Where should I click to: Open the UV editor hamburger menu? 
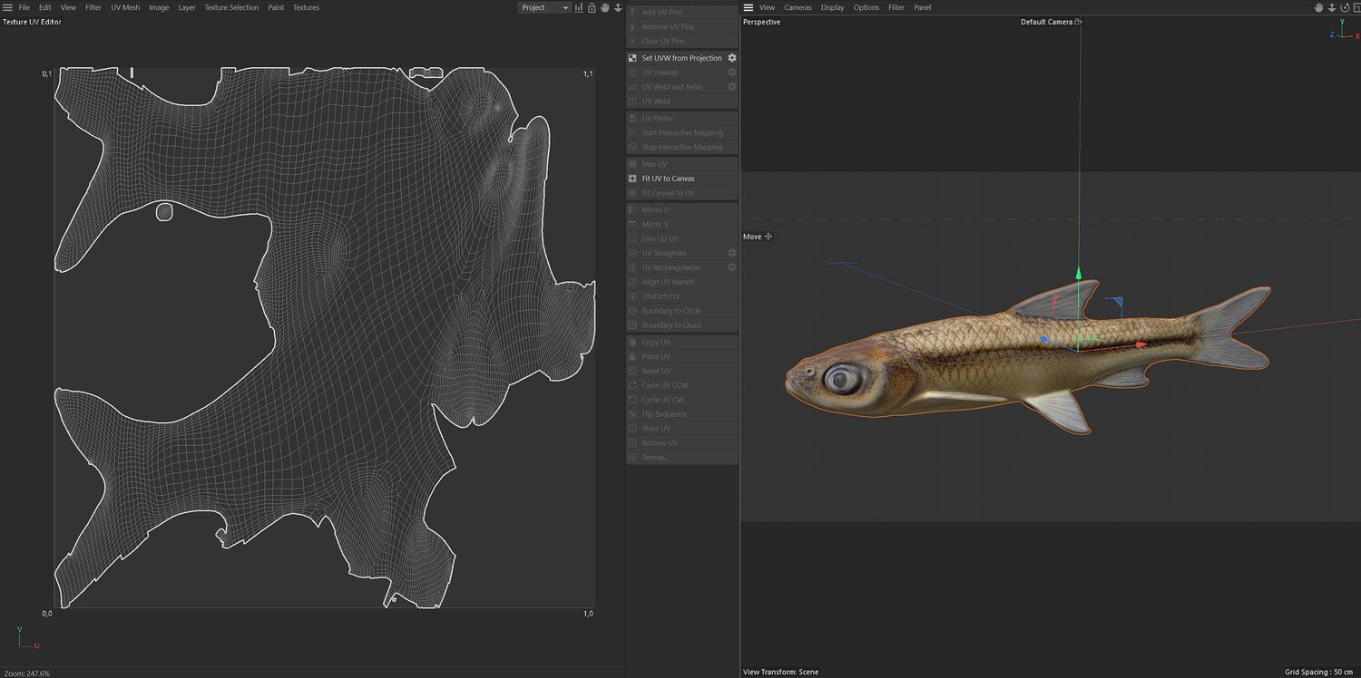tap(7, 7)
